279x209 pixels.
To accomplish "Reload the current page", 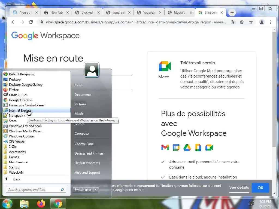I will pos(31,22).
